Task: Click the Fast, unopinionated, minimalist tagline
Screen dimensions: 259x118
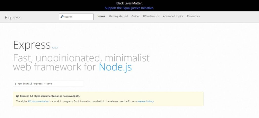Action: click(x=81, y=58)
